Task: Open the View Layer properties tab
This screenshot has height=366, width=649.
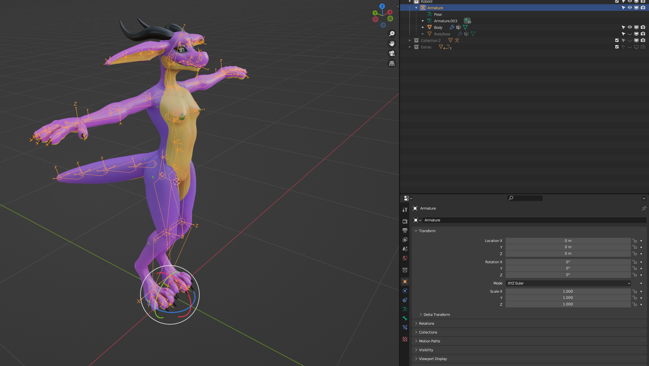Action: coord(405,240)
